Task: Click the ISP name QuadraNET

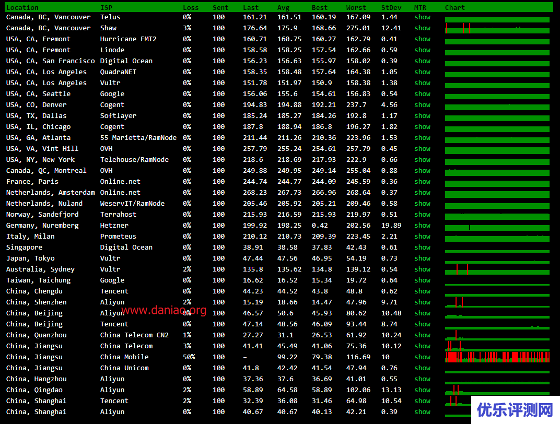Action: click(x=118, y=72)
